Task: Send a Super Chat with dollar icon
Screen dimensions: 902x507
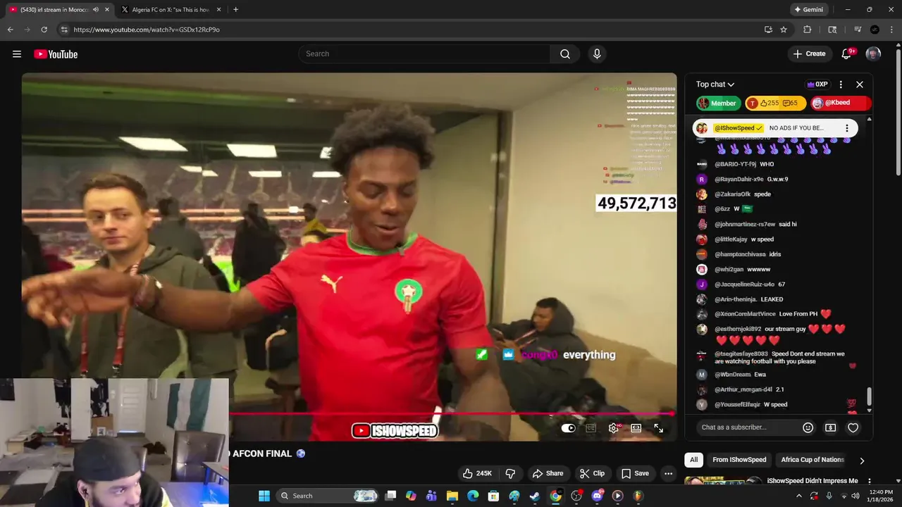Action: [x=831, y=427]
